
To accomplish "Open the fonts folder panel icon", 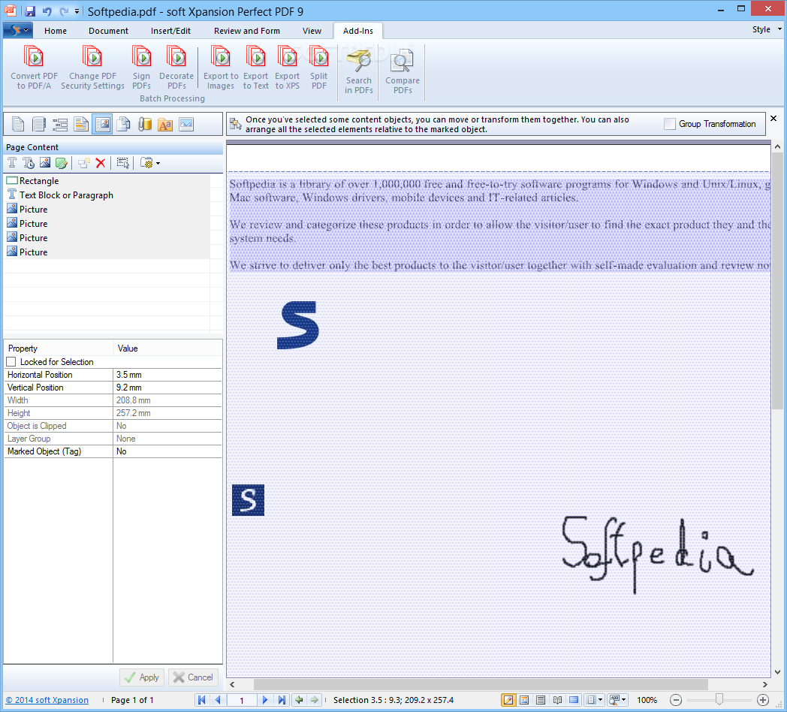I will 165,124.
